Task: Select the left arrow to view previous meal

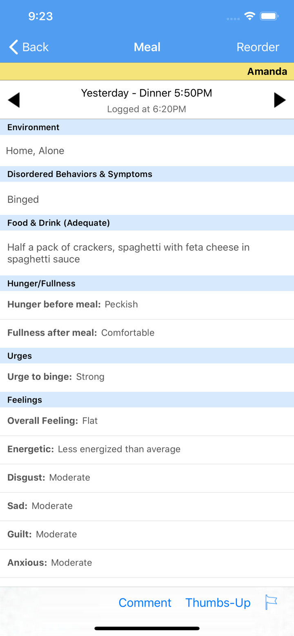Action: click(14, 100)
